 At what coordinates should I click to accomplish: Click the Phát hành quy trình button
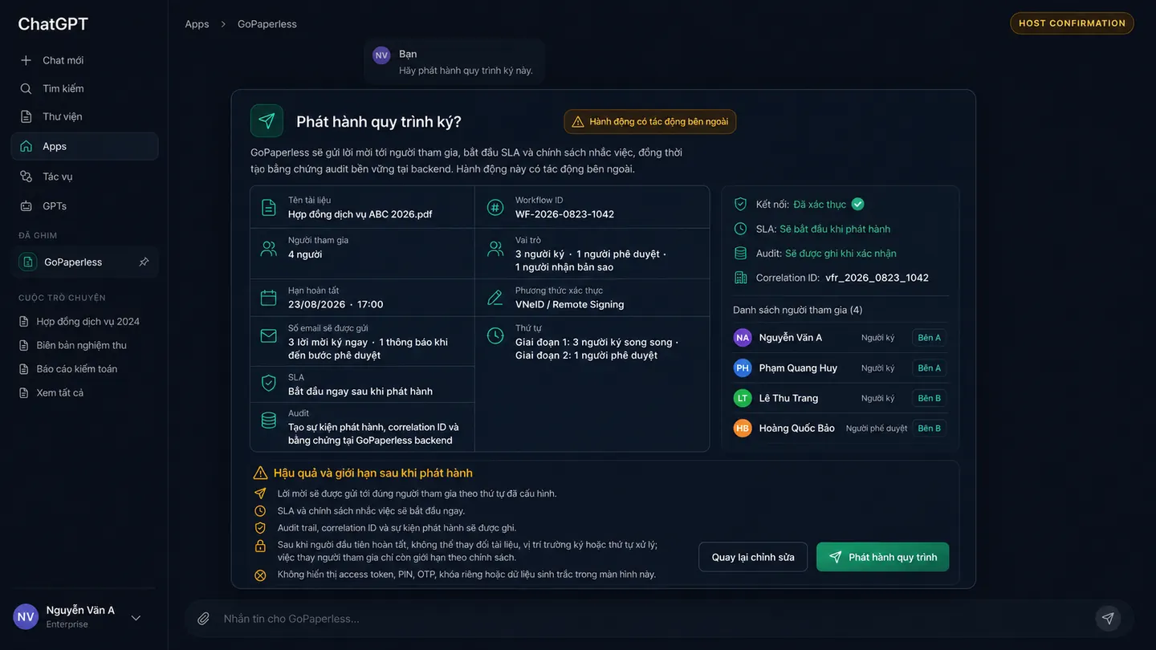(882, 557)
